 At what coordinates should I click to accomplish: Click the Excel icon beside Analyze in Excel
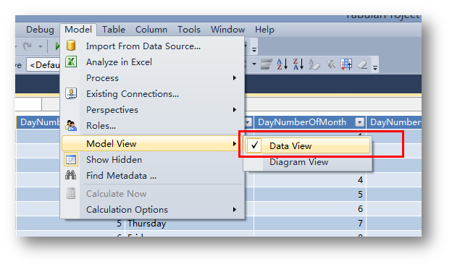coord(71,62)
